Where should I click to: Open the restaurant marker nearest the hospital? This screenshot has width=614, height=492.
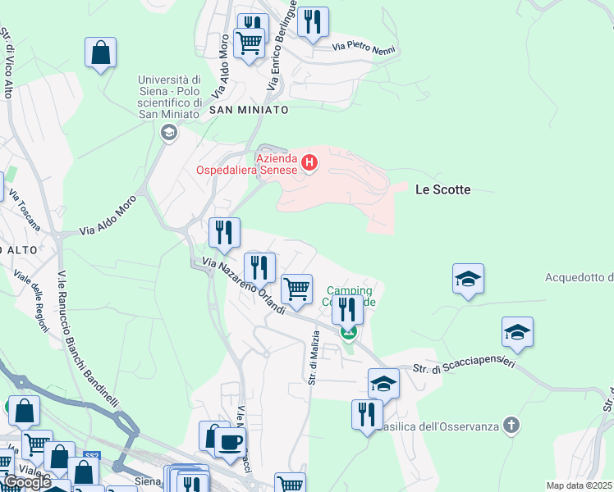point(224,234)
